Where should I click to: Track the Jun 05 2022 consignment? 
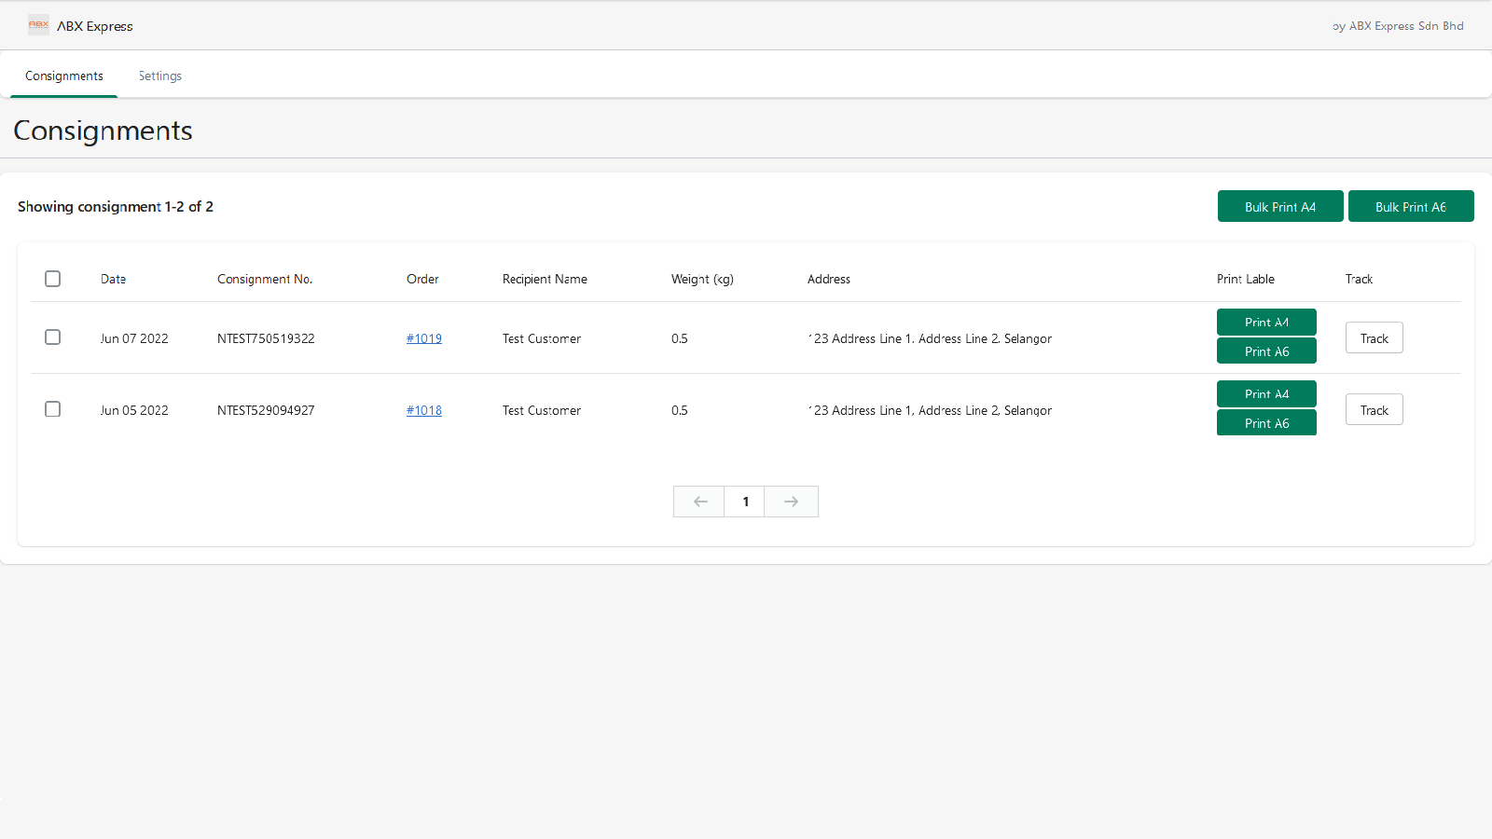1374,410
